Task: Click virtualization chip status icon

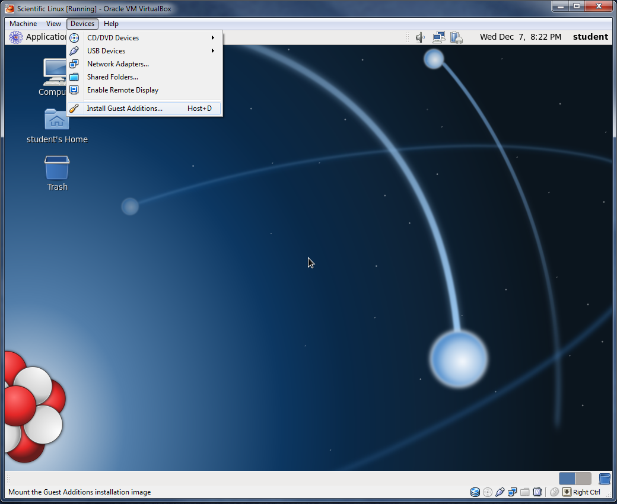Action: coord(537,492)
